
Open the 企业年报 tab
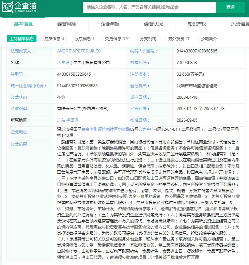click(x=110, y=24)
